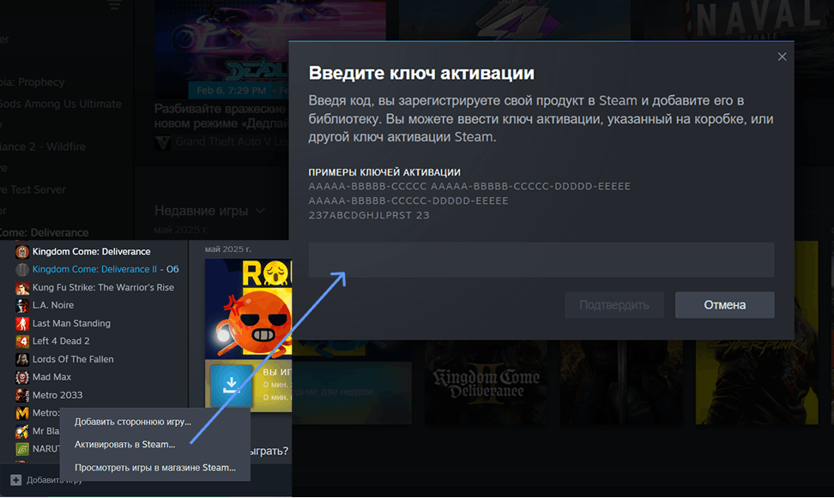This screenshot has height=498, width=834.
Task: Open Просмотреть игры в магазине Steam
Action: (155, 466)
